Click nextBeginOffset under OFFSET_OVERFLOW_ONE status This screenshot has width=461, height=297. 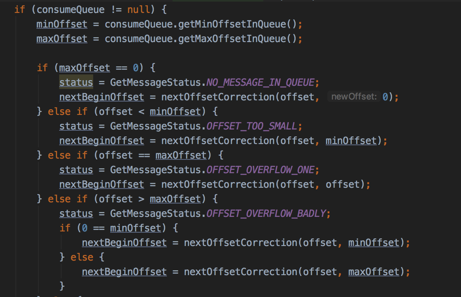pyautogui.click(x=101, y=185)
